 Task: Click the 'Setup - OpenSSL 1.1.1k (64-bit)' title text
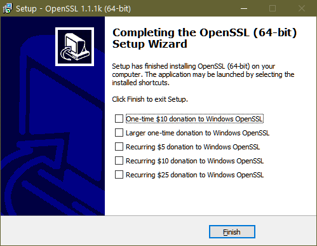73,9
